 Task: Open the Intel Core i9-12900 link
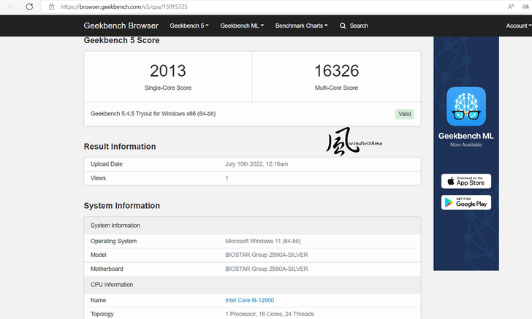pyautogui.click(x=249, y=300)
